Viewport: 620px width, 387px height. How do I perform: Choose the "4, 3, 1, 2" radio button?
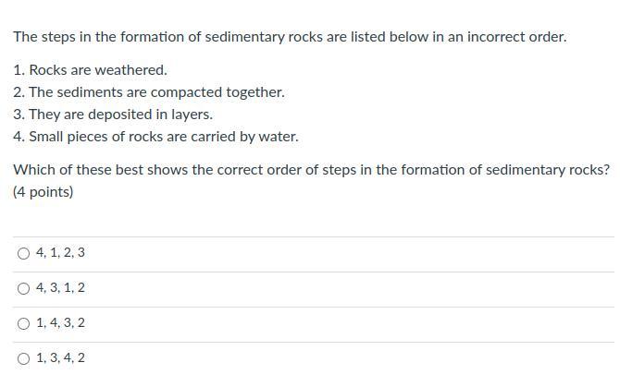[x=23, y=288]
